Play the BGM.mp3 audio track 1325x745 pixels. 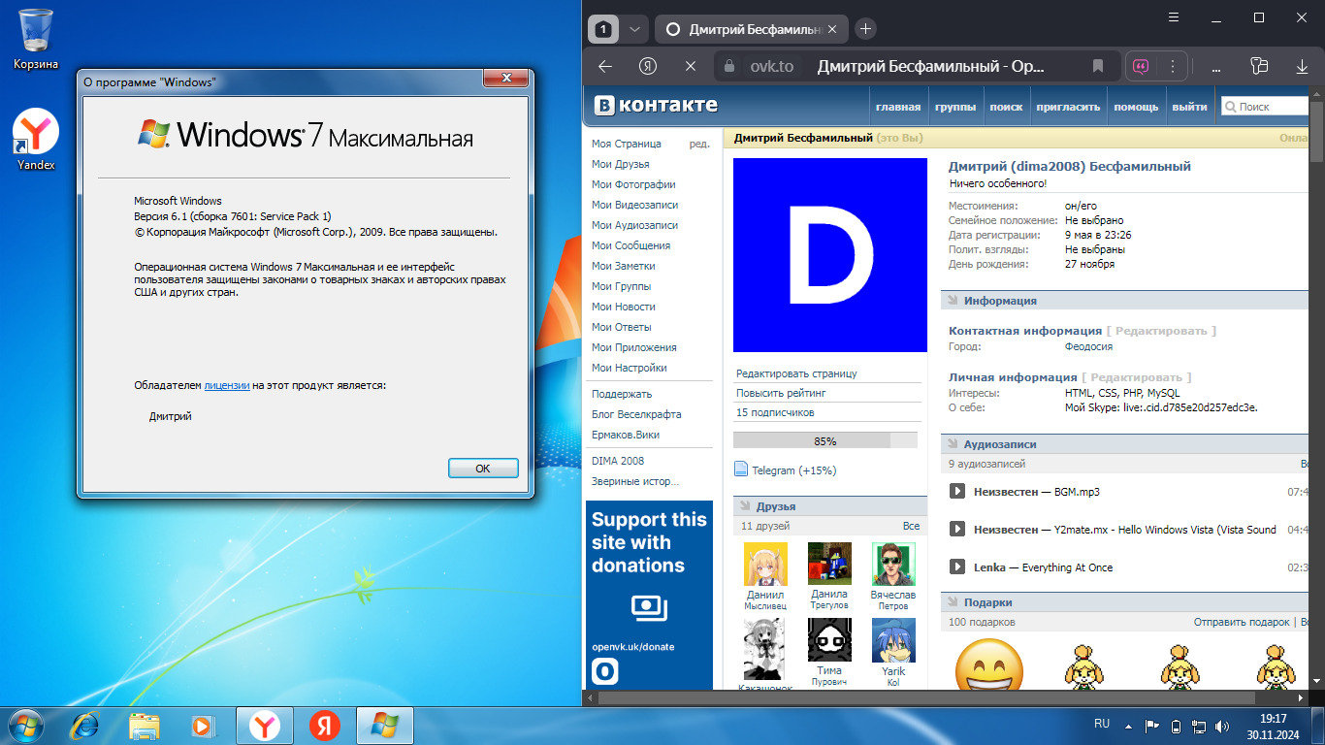[x=956, y=492]
